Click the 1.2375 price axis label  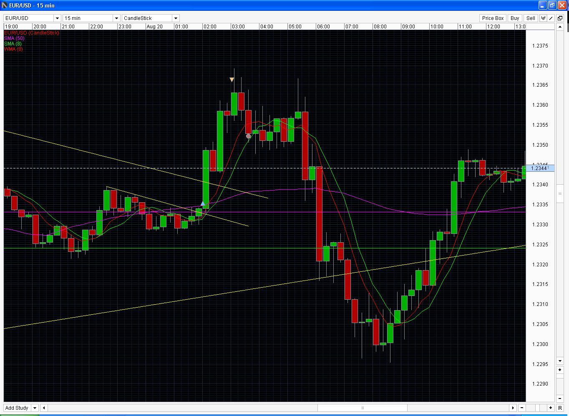(x=540, y=46)
